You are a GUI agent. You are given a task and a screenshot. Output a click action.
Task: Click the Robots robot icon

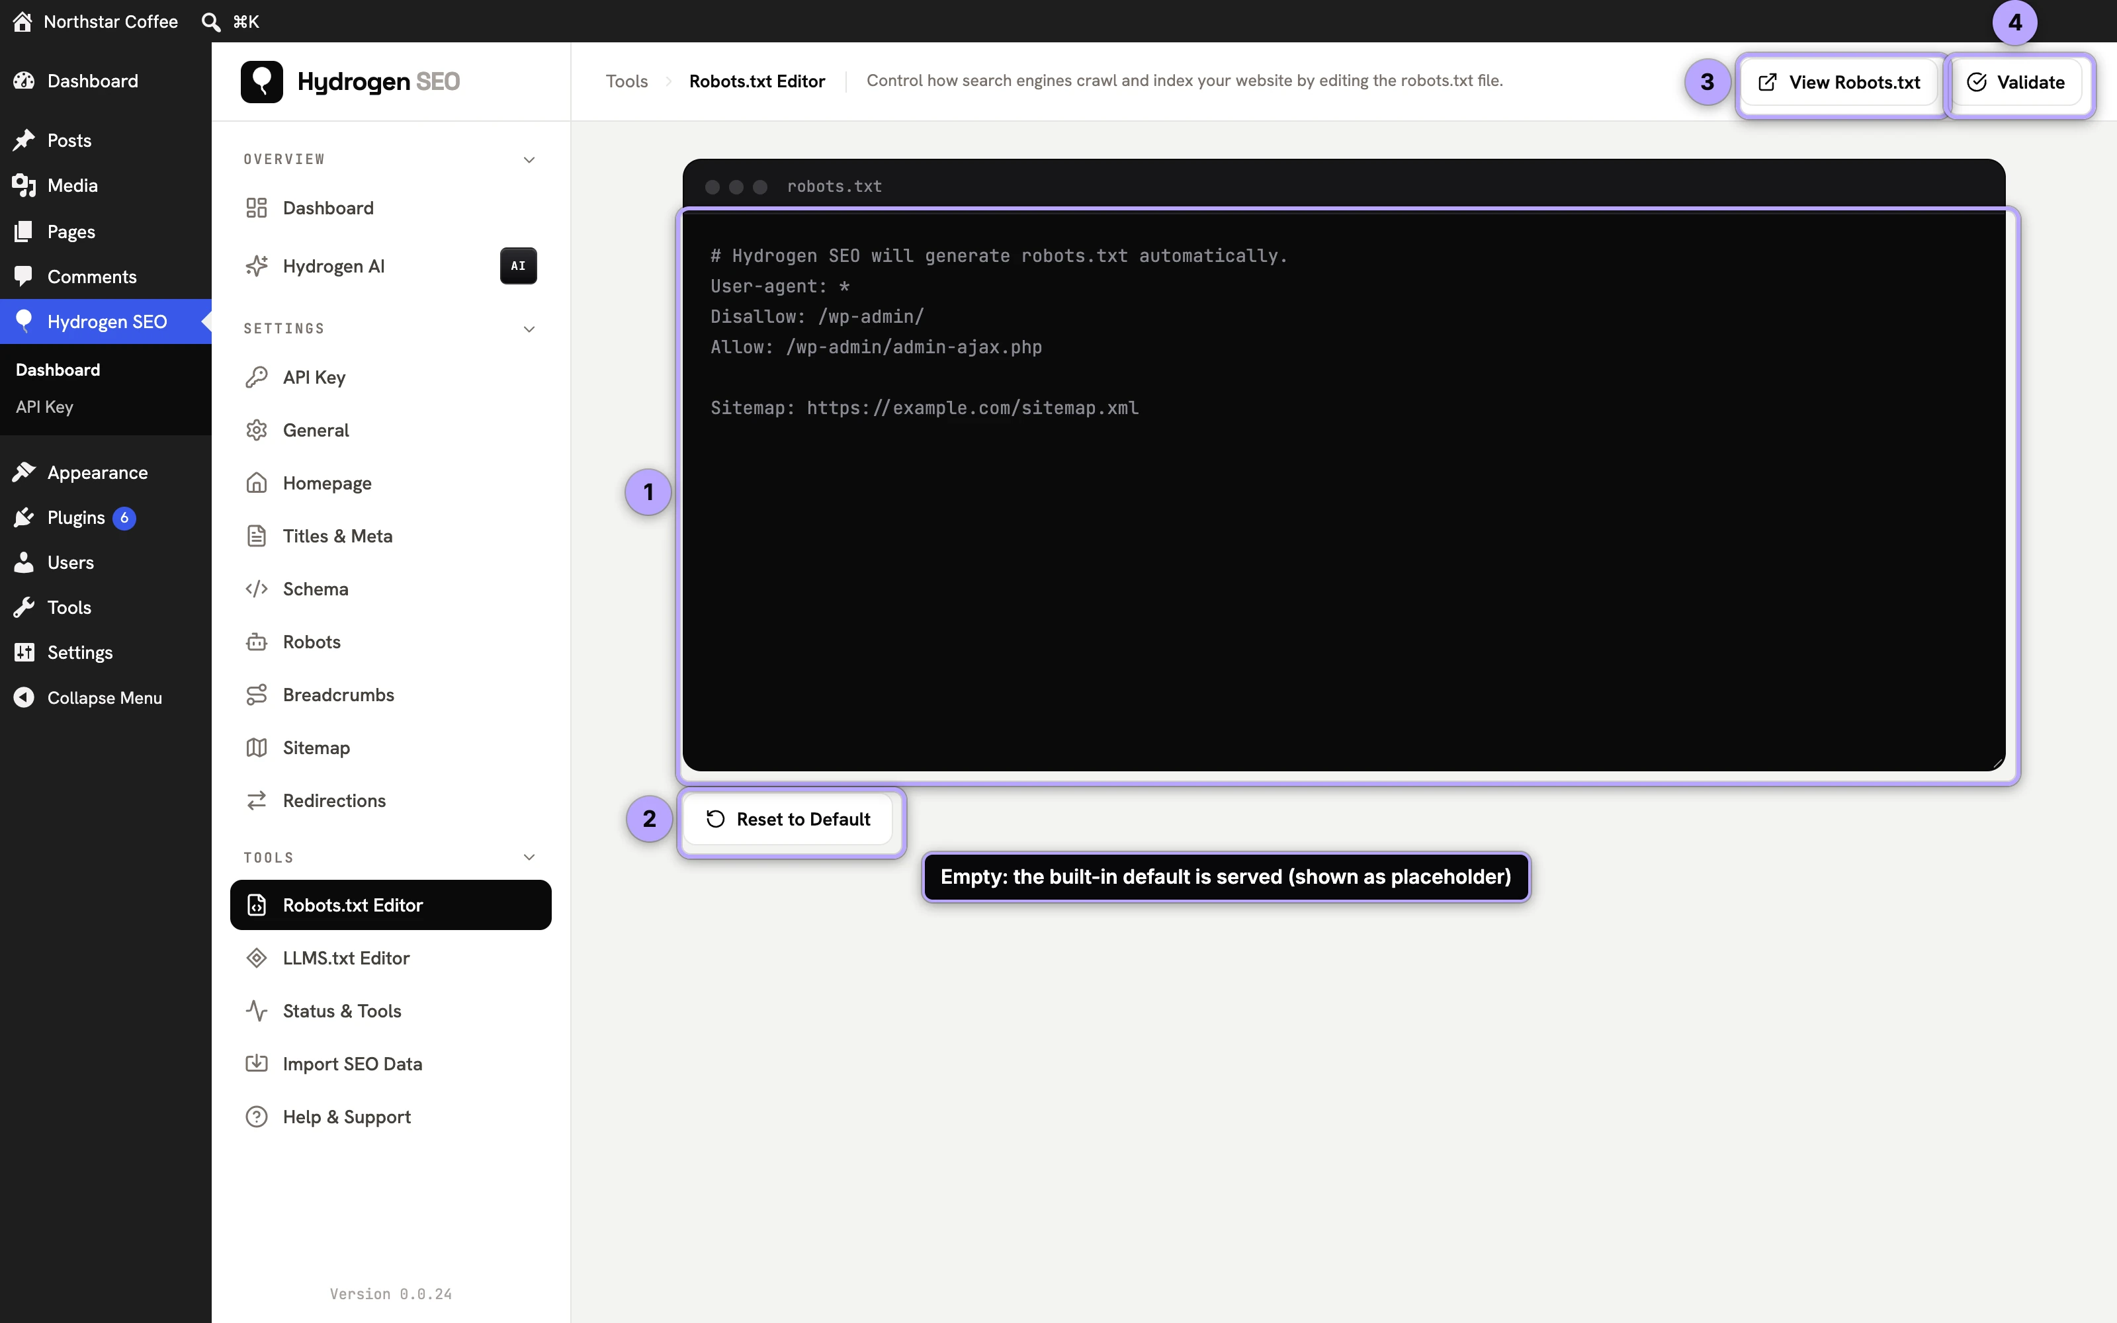coord(256,642)
